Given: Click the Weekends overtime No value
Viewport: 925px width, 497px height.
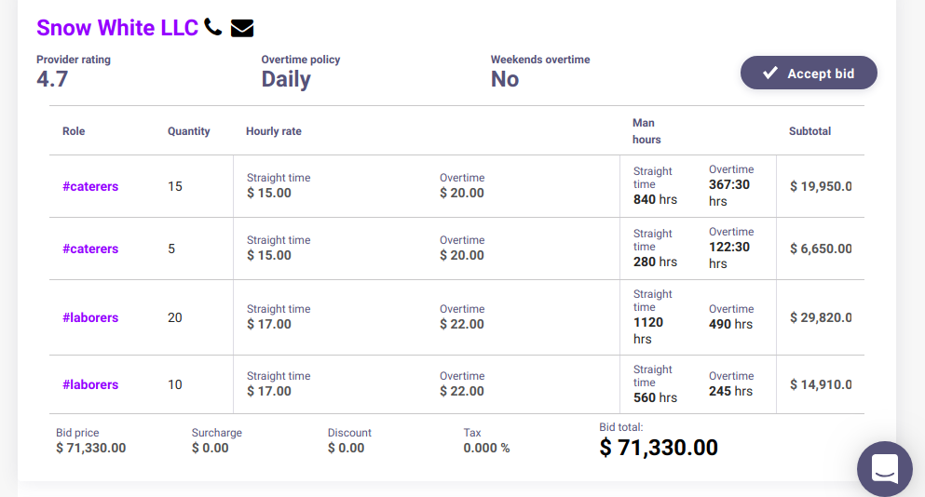Looking at the screenshot, I should 505,79.
